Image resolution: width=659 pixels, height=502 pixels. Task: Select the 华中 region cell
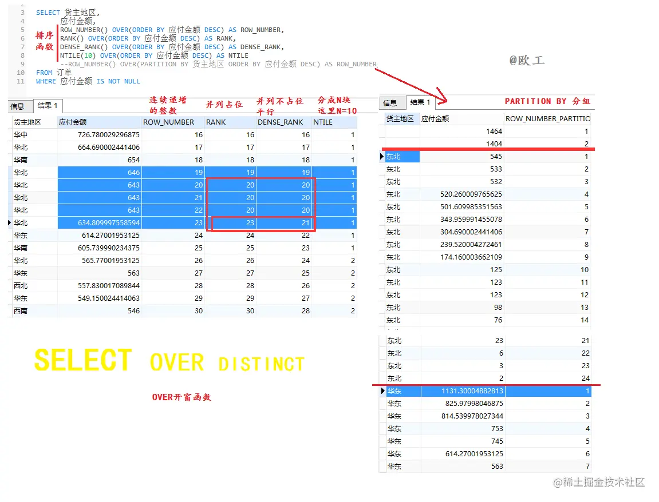34,135
